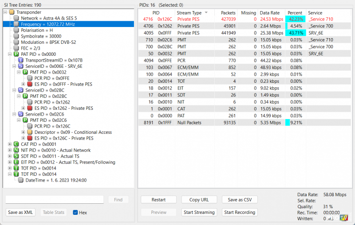Expand the Descriptor 0x09 Conditional Access node
Image resolution: width=355 pixels, height=225 pixels.
click(x=24, y=132)
